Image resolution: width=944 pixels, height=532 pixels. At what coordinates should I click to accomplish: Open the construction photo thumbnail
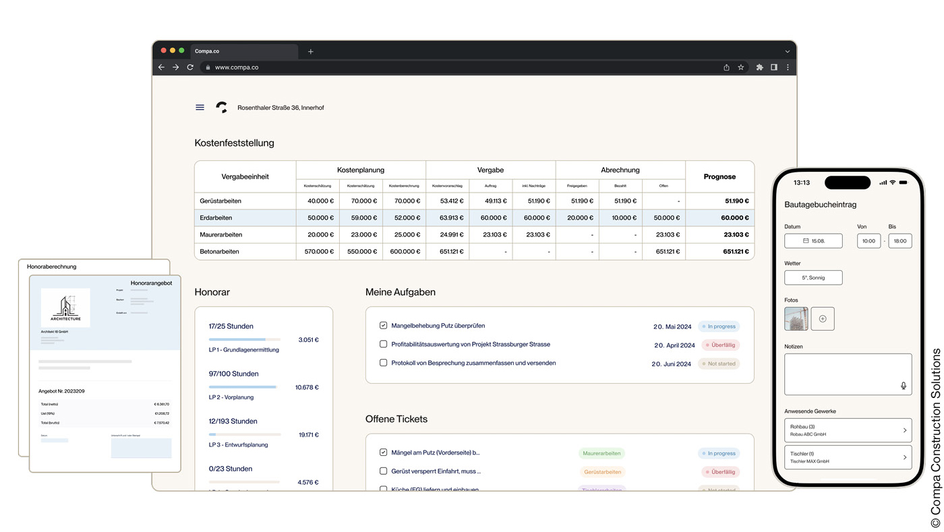(x=796, y=319)
